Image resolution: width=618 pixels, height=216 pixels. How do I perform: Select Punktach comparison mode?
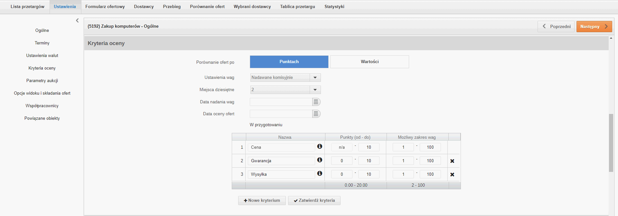point(289,62)
